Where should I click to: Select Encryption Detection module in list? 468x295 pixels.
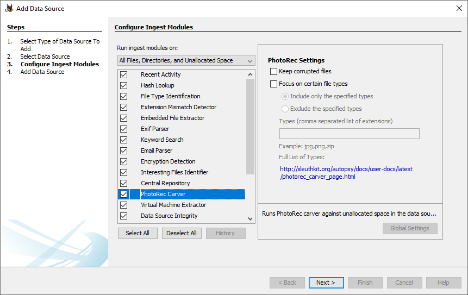168,161
